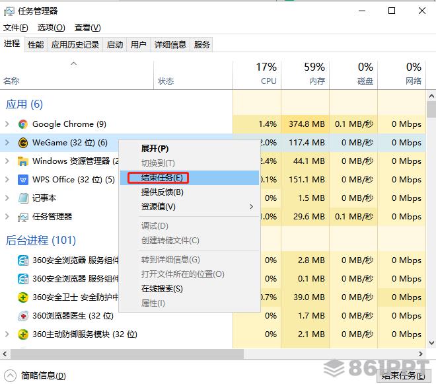Click second 360安全浏览器 服务组件 icon
Image resolution: width=436 pixels, height=384 pixels.
(23, 279)
